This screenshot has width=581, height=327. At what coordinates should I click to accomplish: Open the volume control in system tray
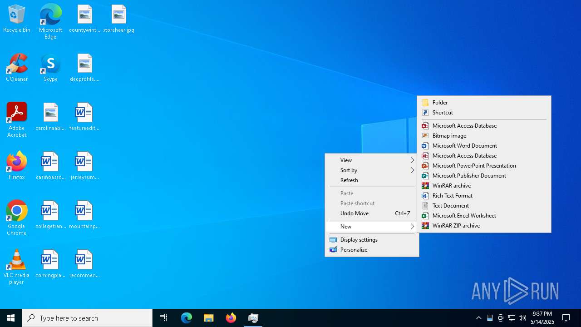click(522, 318)
